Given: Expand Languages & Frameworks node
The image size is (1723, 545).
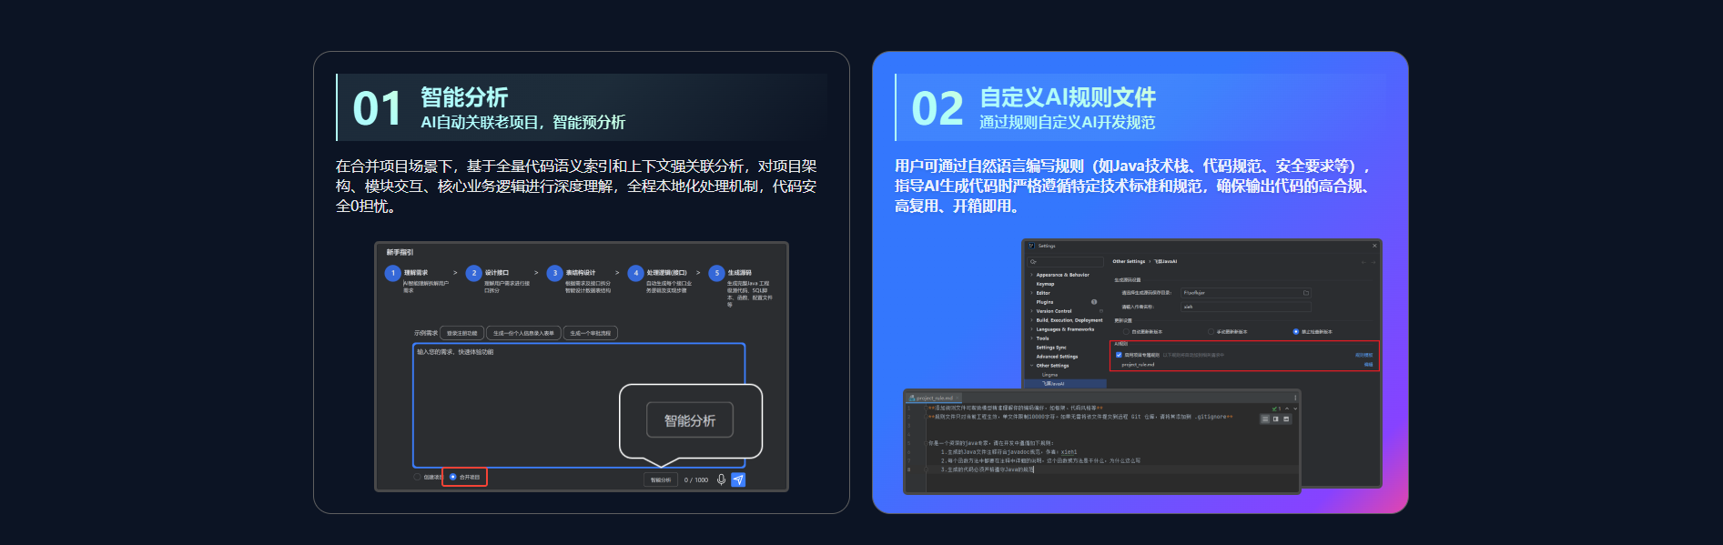Looking at the screenshot, I should pos(1031,329).
